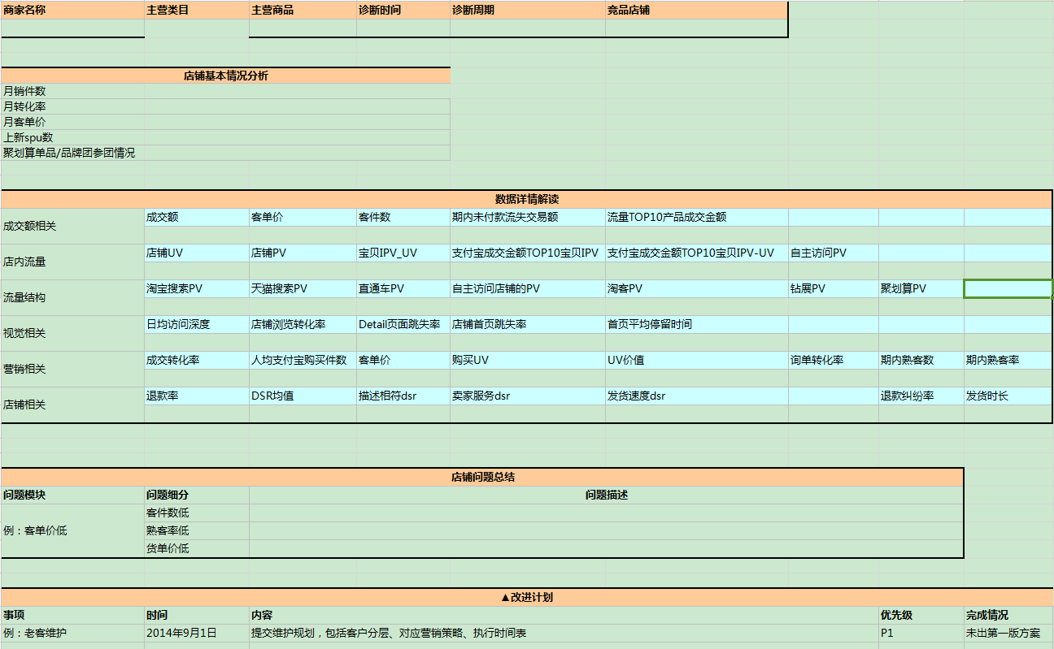Click the 天猫搜索PV cell
The height and width of the screenshot is (649, 1054).
coord(303,288)
